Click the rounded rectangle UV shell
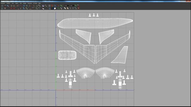Image resolution: width=191 pixels, height=107 pixels. pos(67,55)
